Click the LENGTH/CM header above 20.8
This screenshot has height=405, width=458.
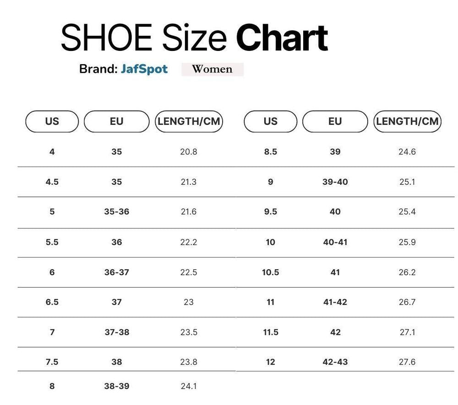189,122
